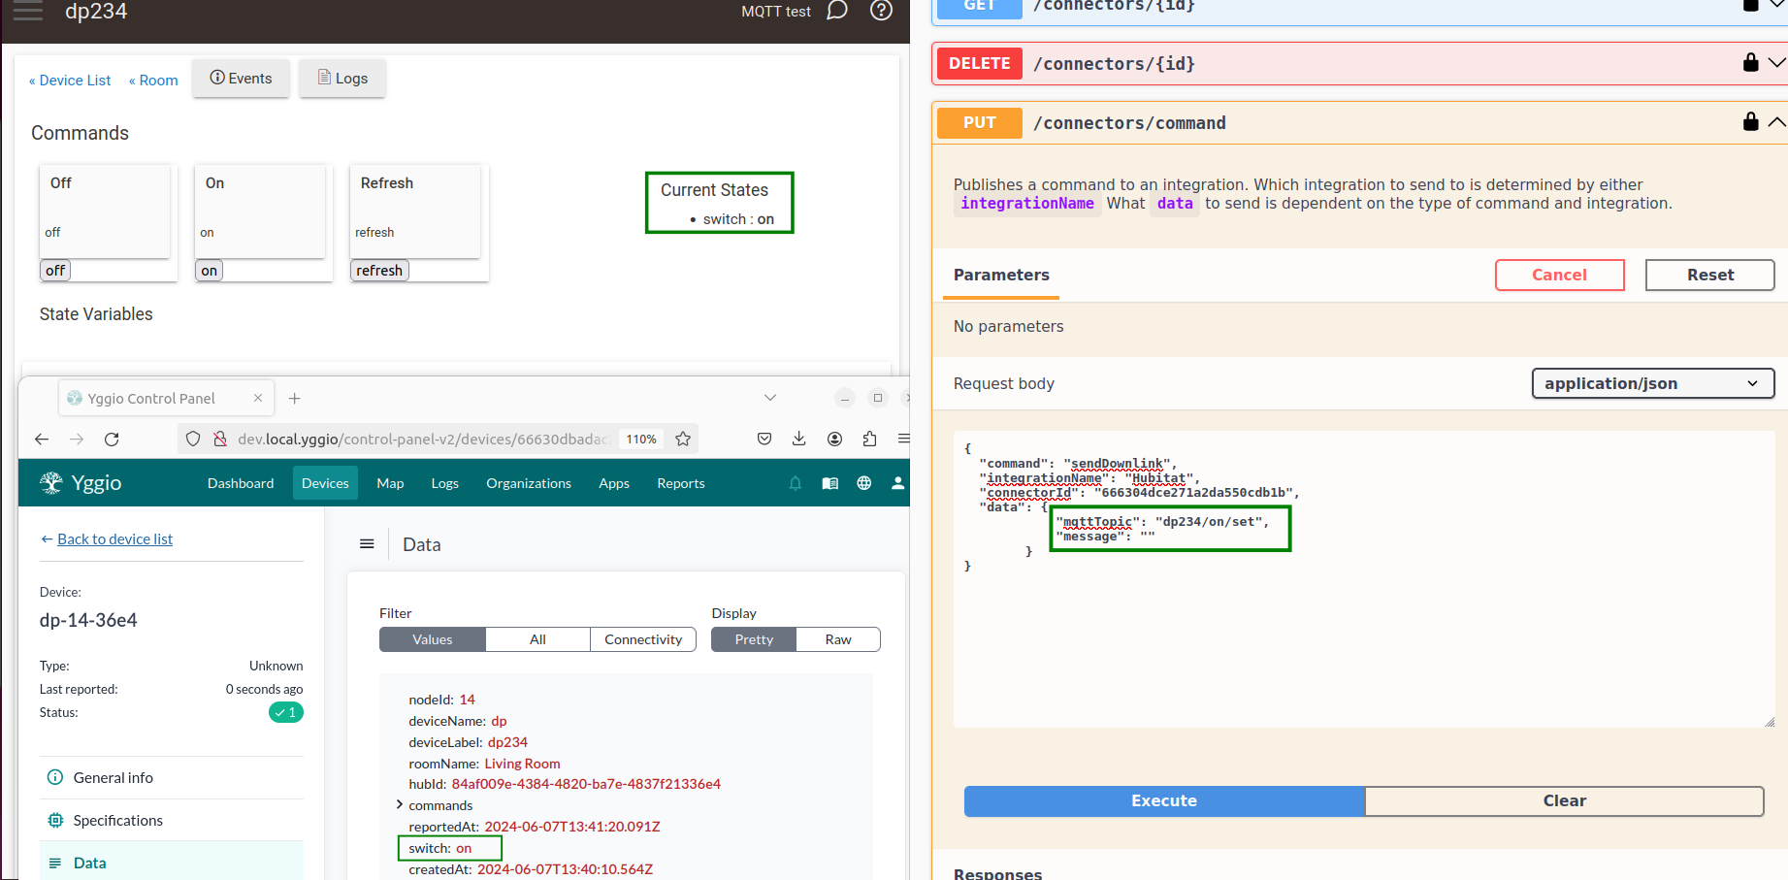Open the list all tabs chevron in browser
This screenshot has width=1788, height=880.
(x=770, y=398)
